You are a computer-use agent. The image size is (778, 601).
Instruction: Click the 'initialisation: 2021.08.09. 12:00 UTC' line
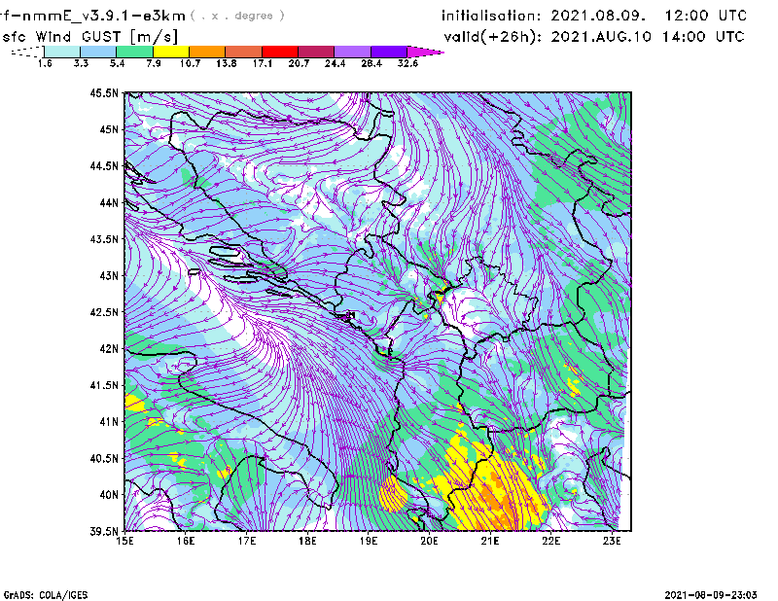point(594,16)
